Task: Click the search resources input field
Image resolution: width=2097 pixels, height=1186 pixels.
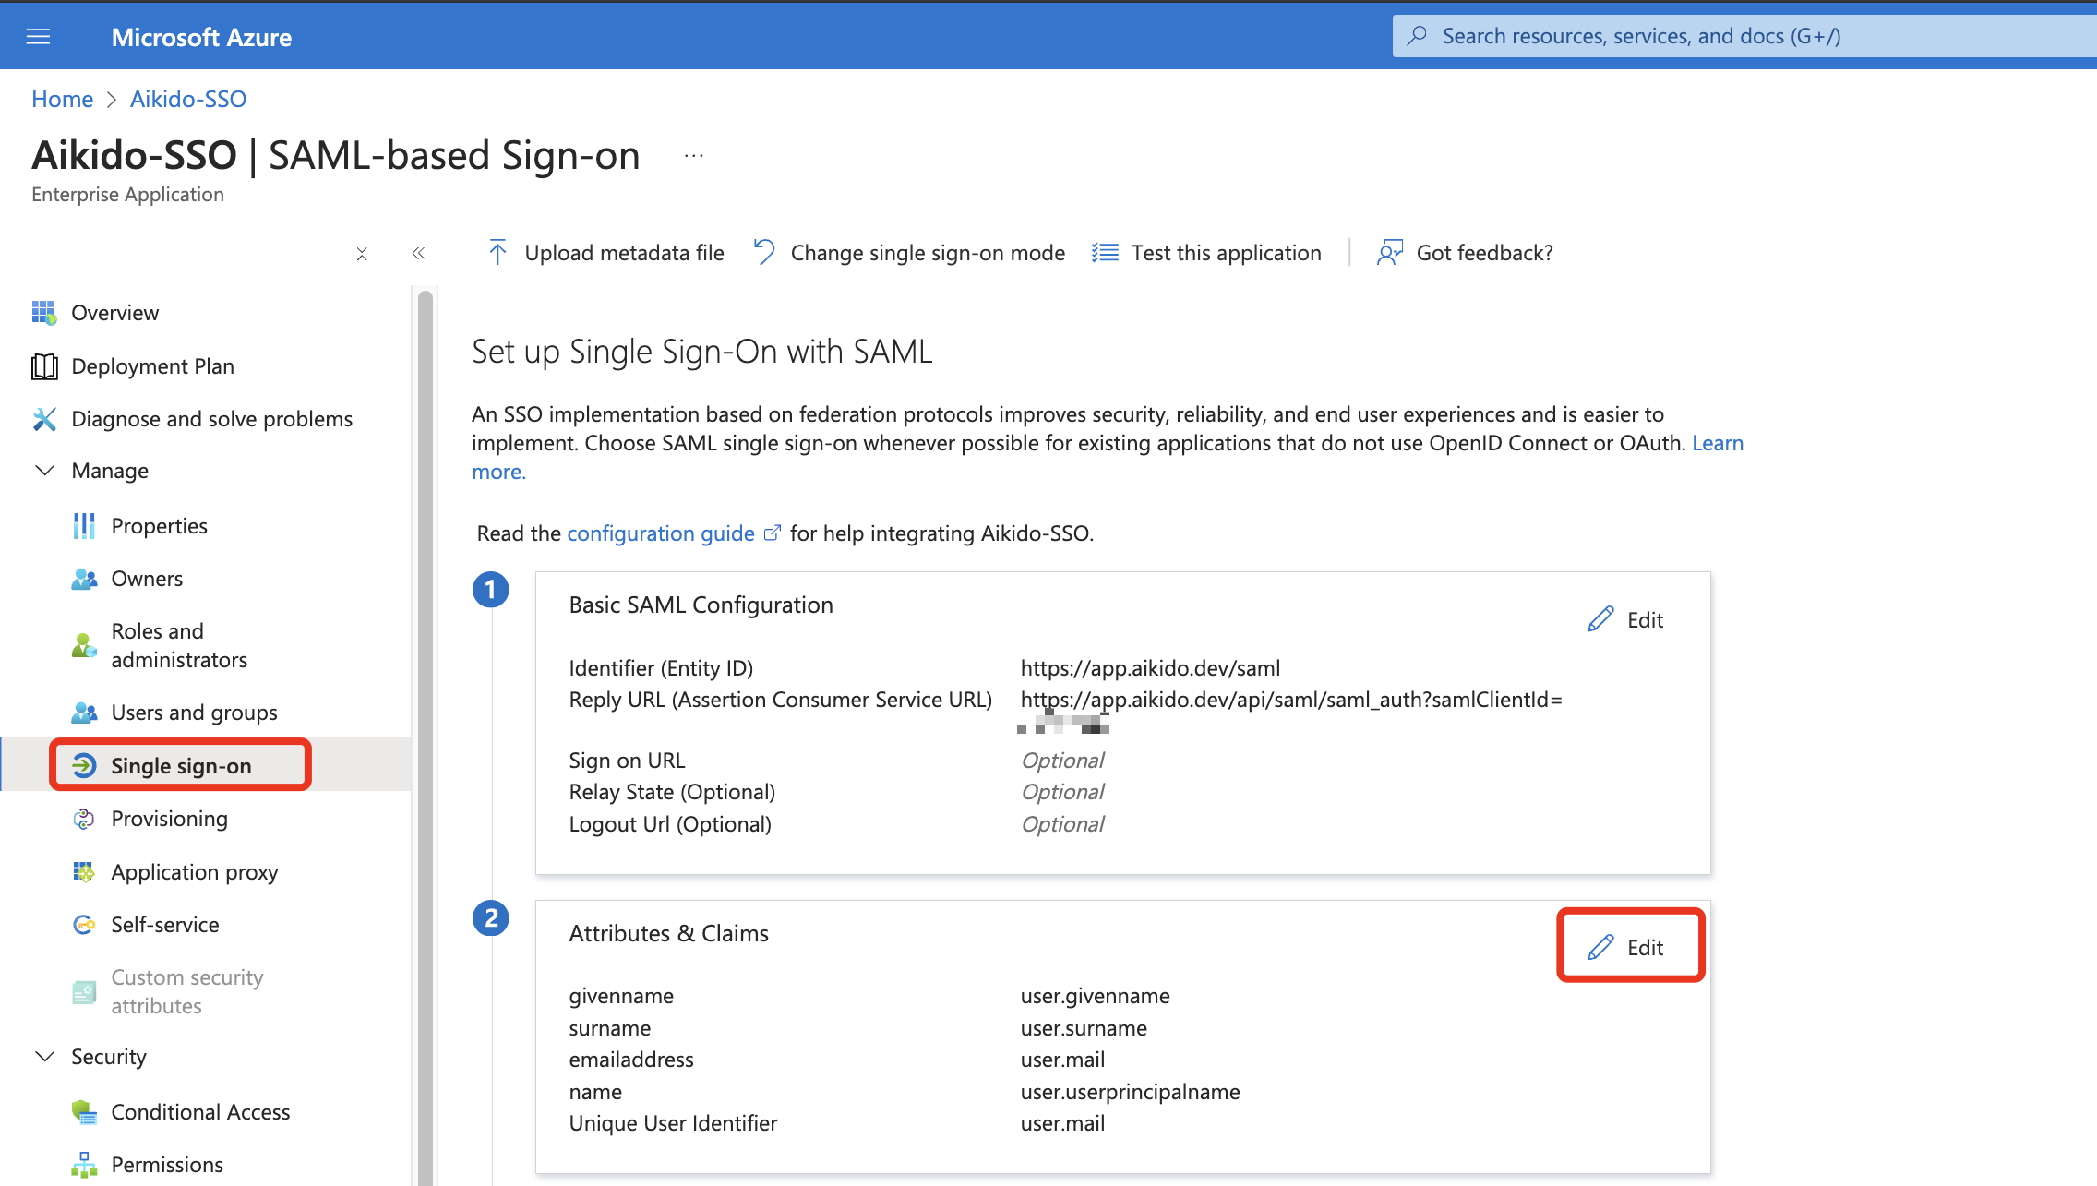Action: (1744, 36)
